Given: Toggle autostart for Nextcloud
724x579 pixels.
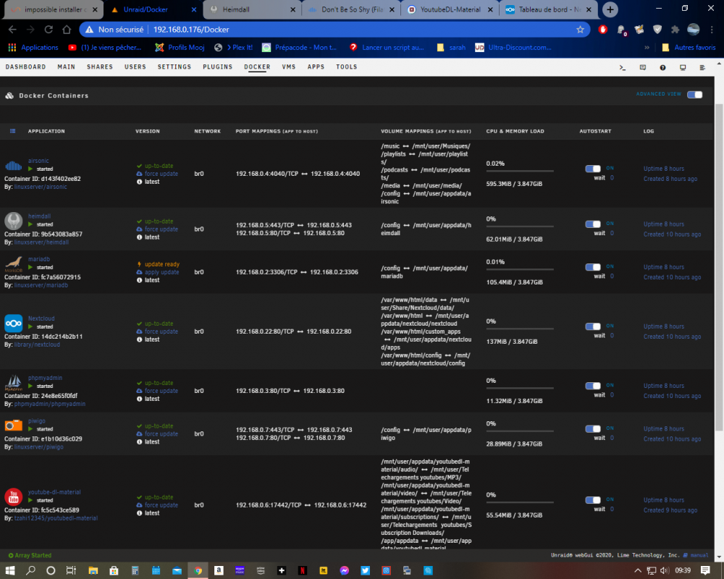Looking at the screenshot, I should [593, 326].
